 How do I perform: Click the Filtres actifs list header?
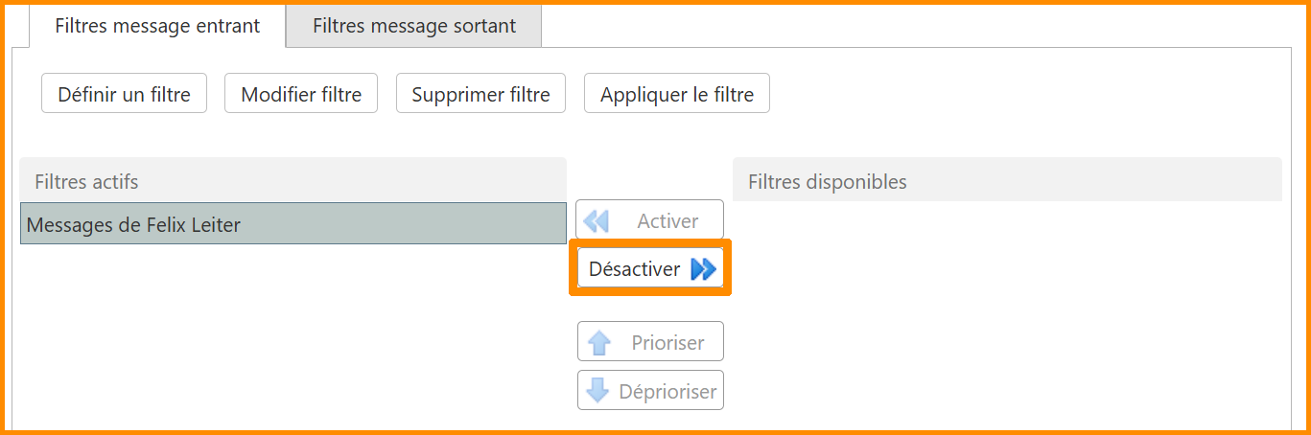click(293, 181)
